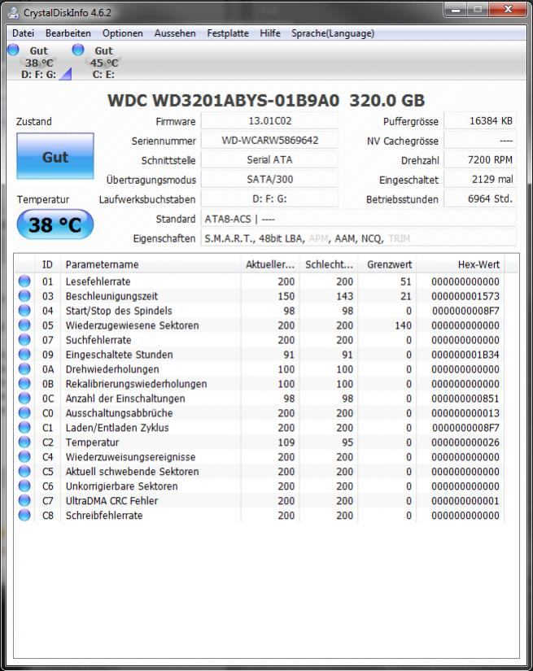The width and height of the screenshot is (533, 671).
Task: Close the CrystalDiskInfo window
Action: coord(508,9)
